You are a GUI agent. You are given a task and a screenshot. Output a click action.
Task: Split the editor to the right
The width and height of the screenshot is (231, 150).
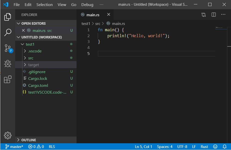[x=214, y=15]
